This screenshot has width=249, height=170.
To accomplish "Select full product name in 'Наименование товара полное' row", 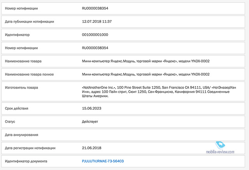I will point(146,74).
